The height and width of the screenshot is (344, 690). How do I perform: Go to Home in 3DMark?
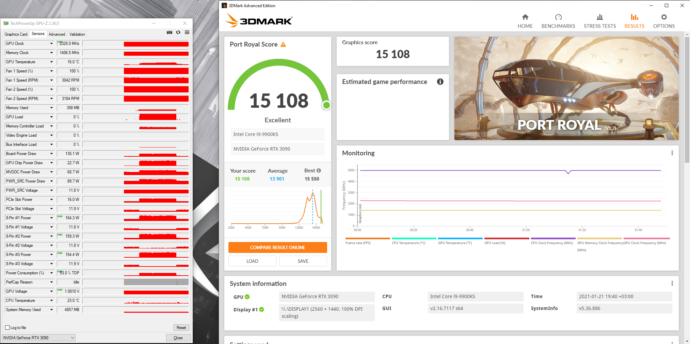click(525, 21)
